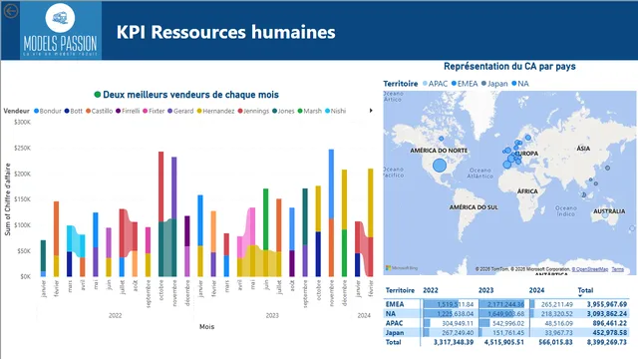This screenshot has height=359, width=638.
Task: Click the November 2023 blue bar
Action: (x=331, y=183)
